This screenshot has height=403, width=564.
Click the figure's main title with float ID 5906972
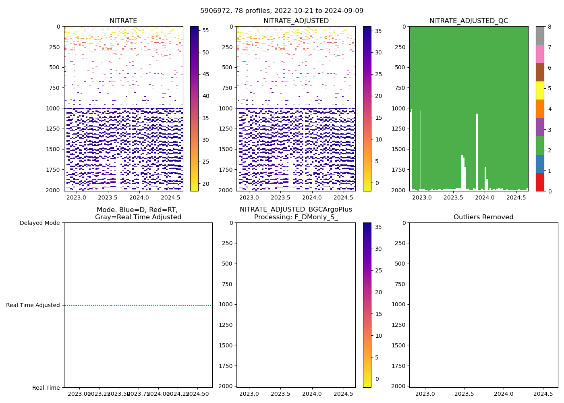pyautogui.click(x=282, y=11)
